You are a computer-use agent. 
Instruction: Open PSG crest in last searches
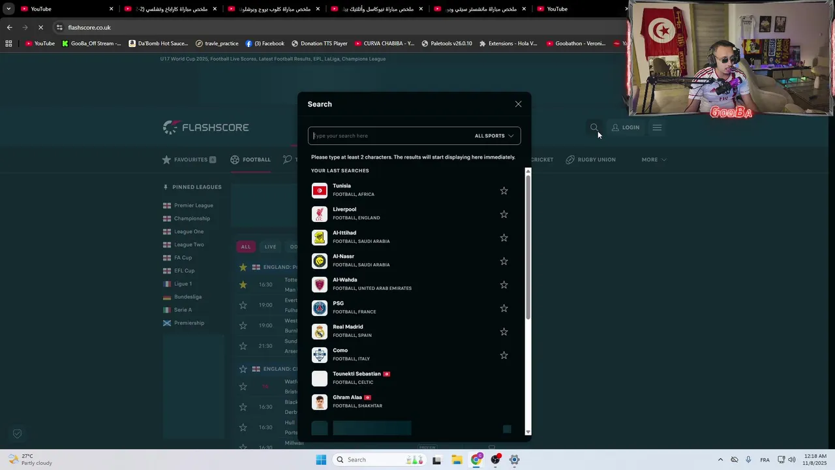click(320, 308)
